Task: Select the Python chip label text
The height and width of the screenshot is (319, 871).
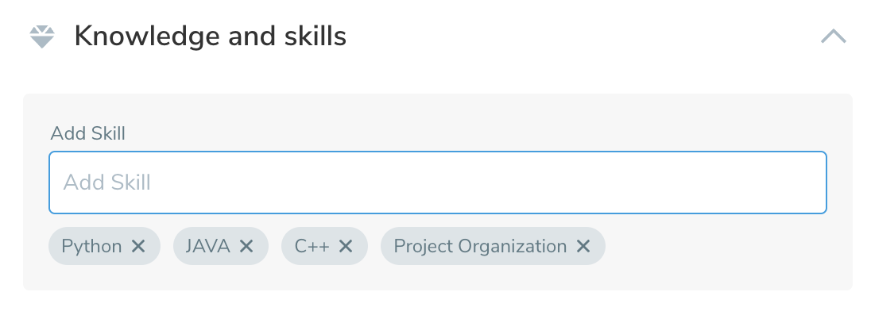Action: pyautogui.click(x=91, y=246)
